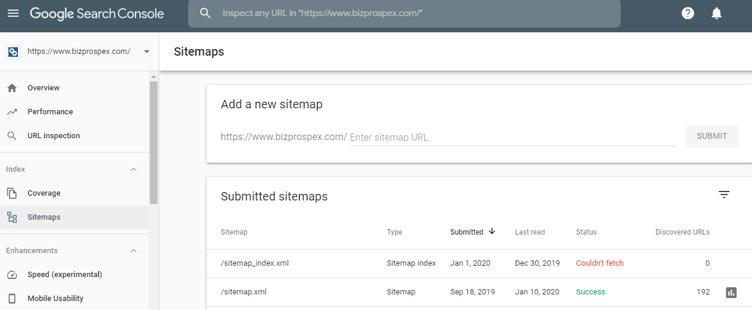Image resolution: width=752 pixels, height=310 pixels.
Task: Go to Overview in sidebar
Action: pos(43,88)
